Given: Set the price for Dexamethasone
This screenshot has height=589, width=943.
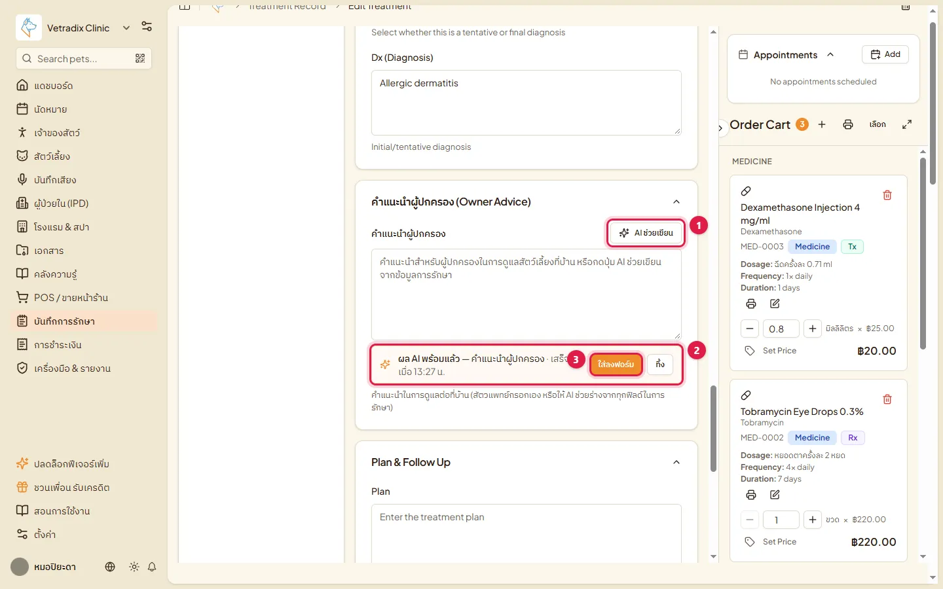Looking at the screenshot, I should pyautogui.click(x=771, y=351).
